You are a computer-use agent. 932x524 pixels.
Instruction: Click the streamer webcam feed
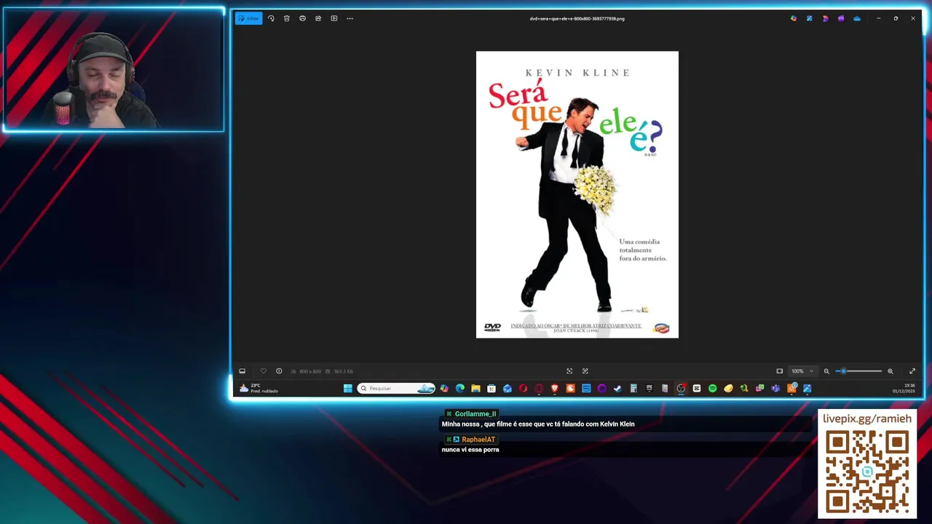113,71
